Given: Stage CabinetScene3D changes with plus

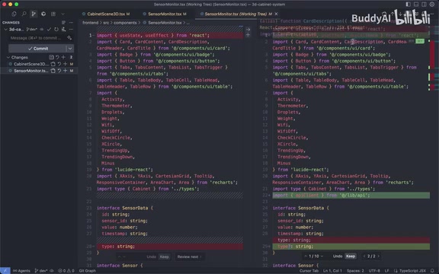Looking at the screenshot, I should 66,64.
